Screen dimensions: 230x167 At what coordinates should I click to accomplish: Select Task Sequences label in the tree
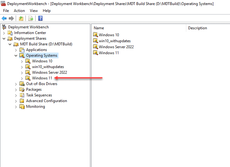click(x=39, y=95)
